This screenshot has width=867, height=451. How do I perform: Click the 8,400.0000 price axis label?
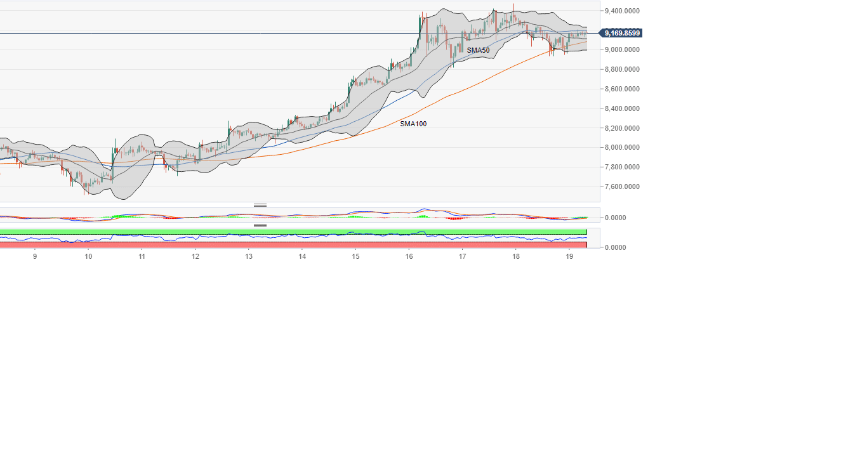622,109
